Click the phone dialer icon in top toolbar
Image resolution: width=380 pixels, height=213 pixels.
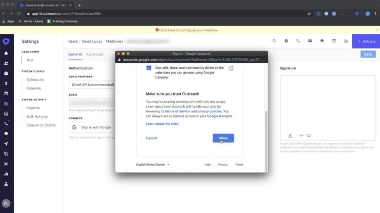point(298,41)
